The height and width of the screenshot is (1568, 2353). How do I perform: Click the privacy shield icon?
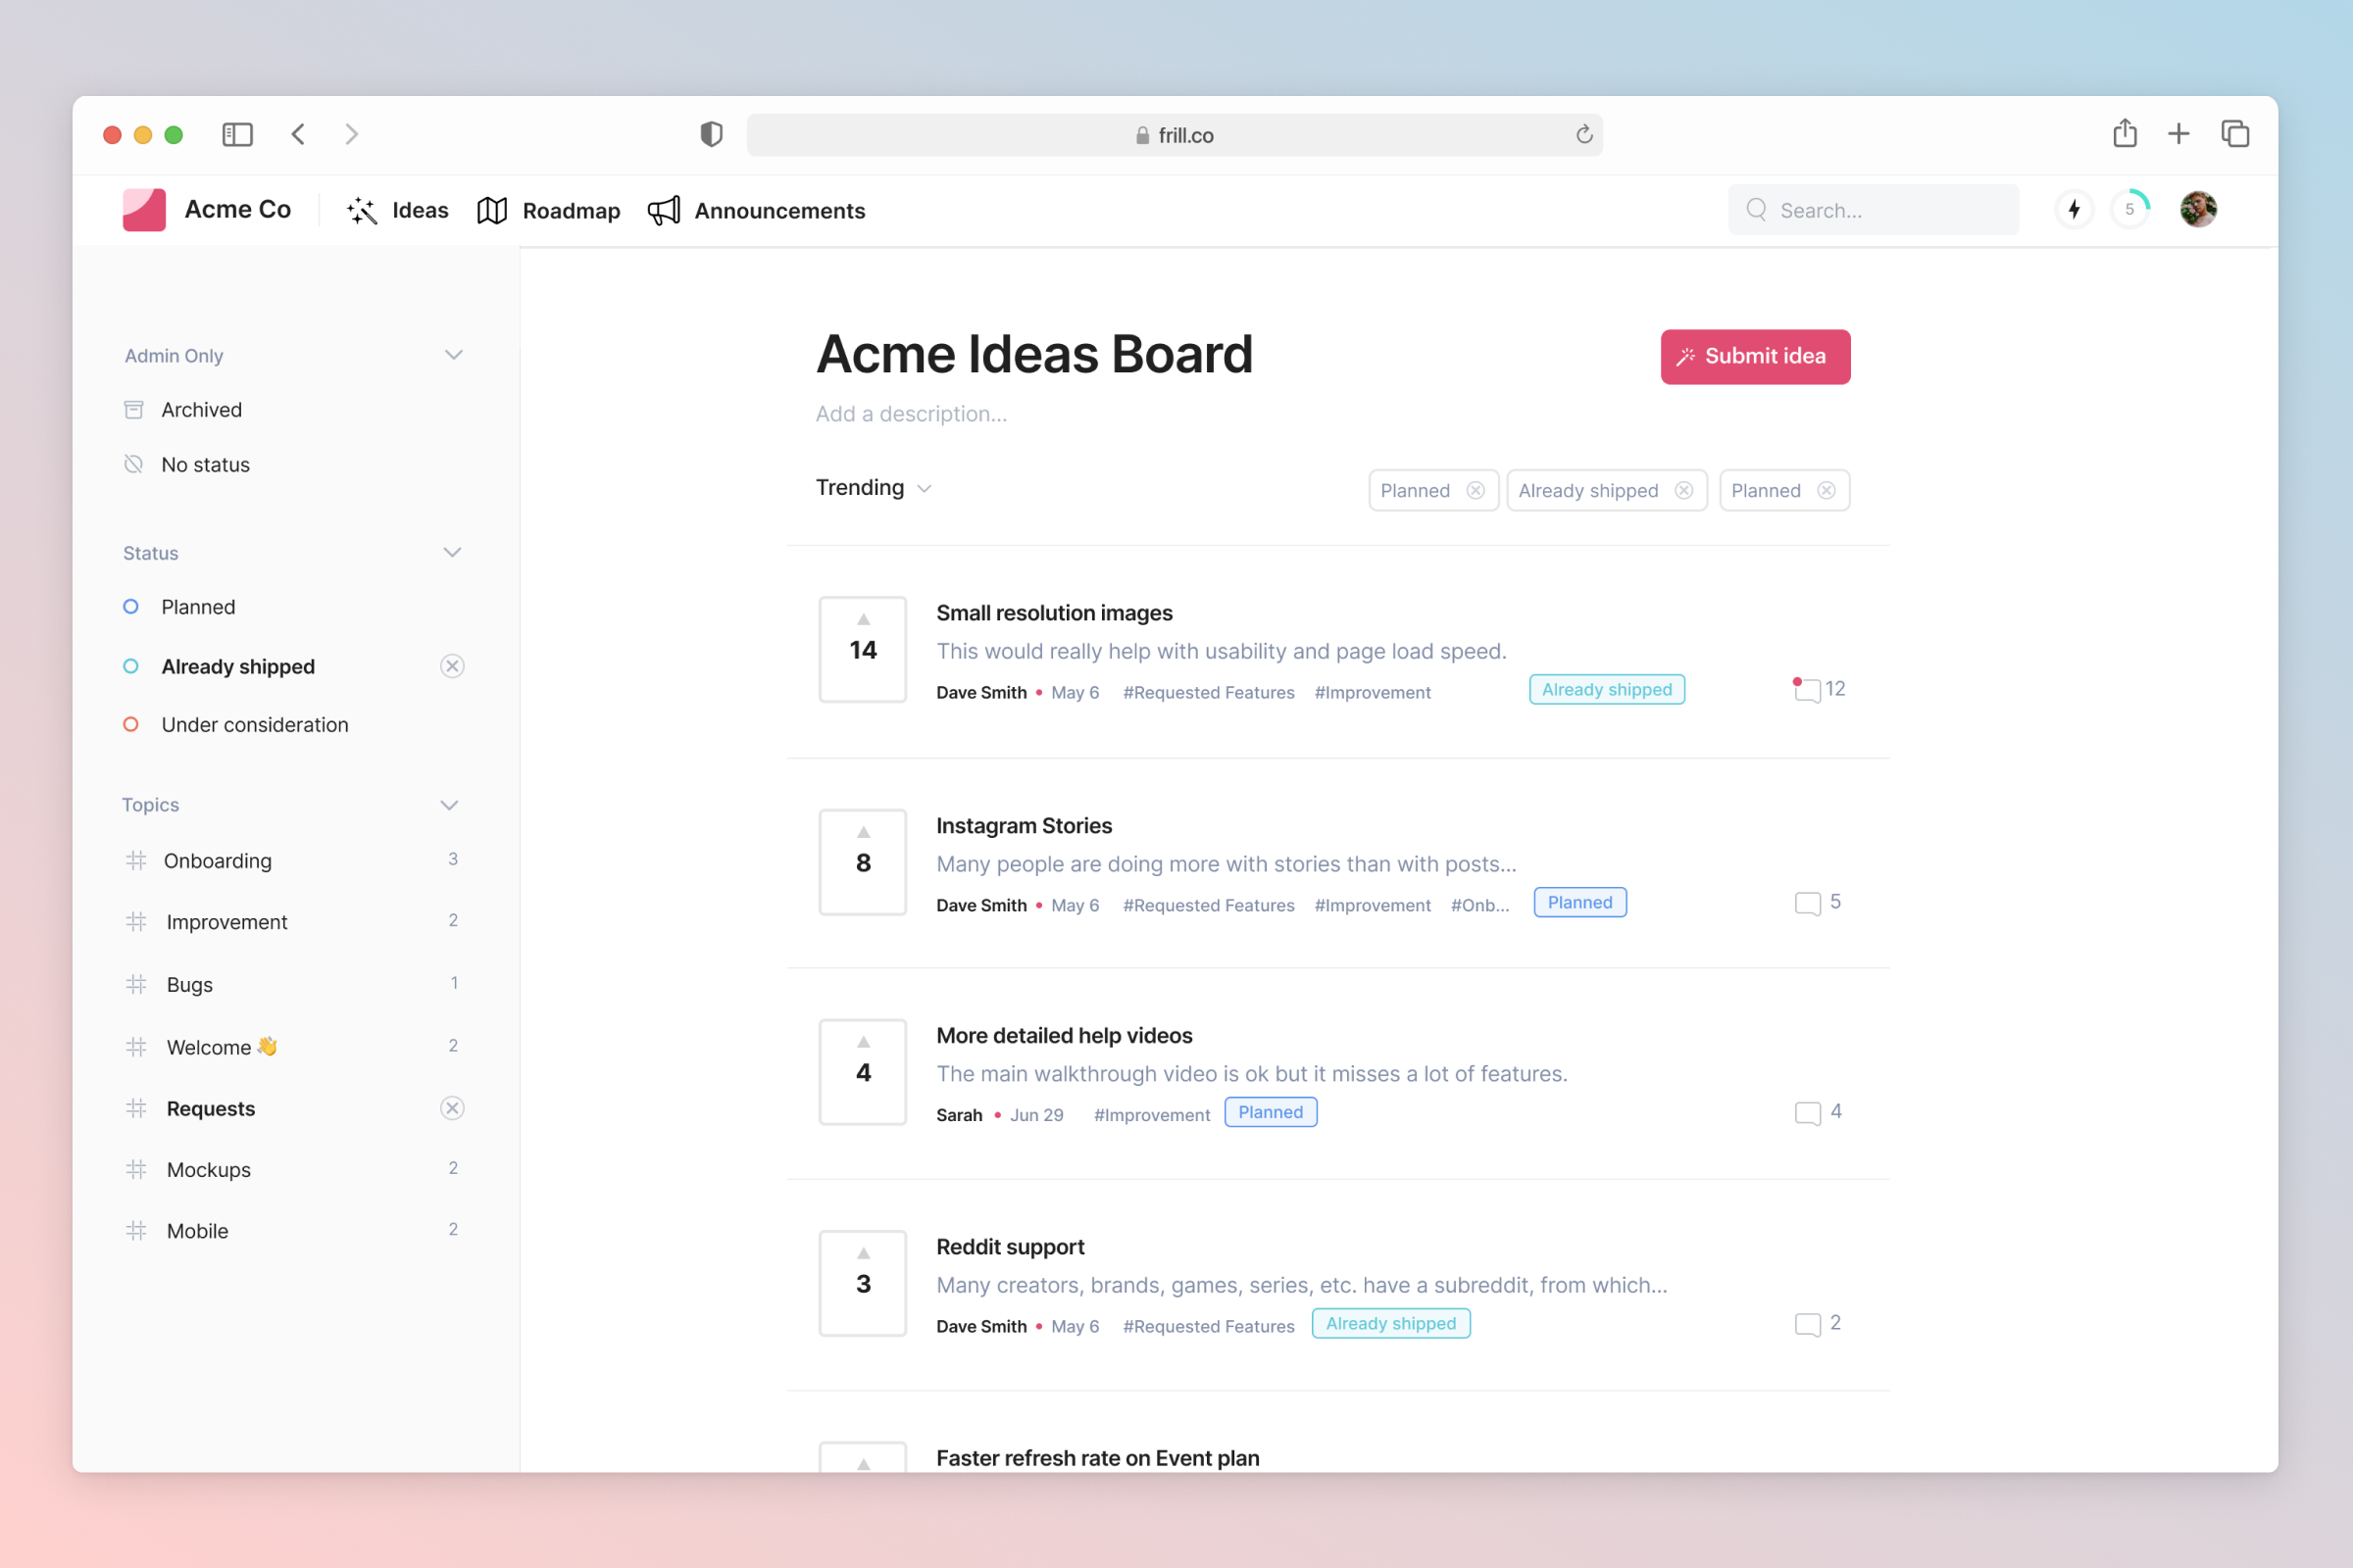pos(712,134)
